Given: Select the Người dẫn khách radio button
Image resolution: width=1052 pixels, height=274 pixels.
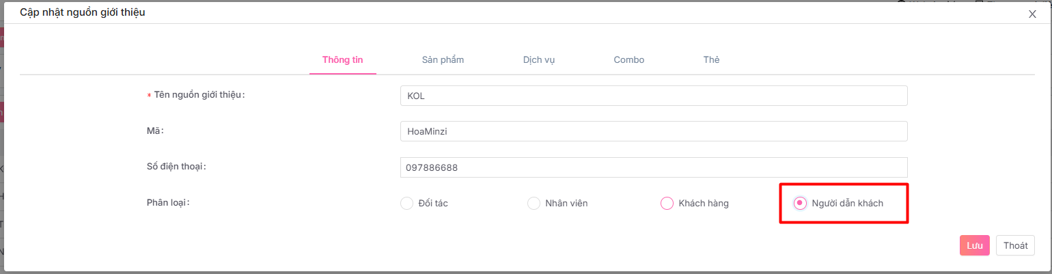Looking at the screenshot, I should pyautogui.click(x=800, y=203).
